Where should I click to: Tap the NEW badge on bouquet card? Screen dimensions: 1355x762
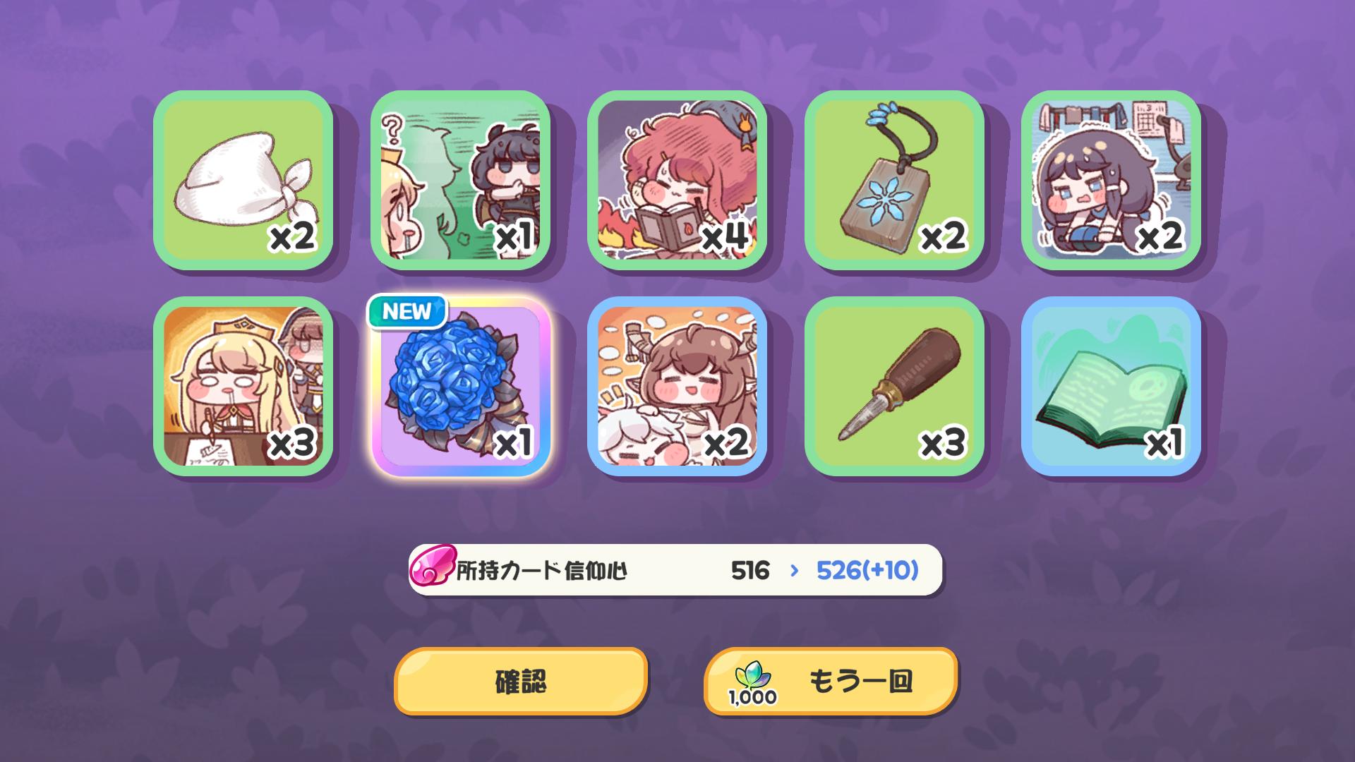point(407,311)
